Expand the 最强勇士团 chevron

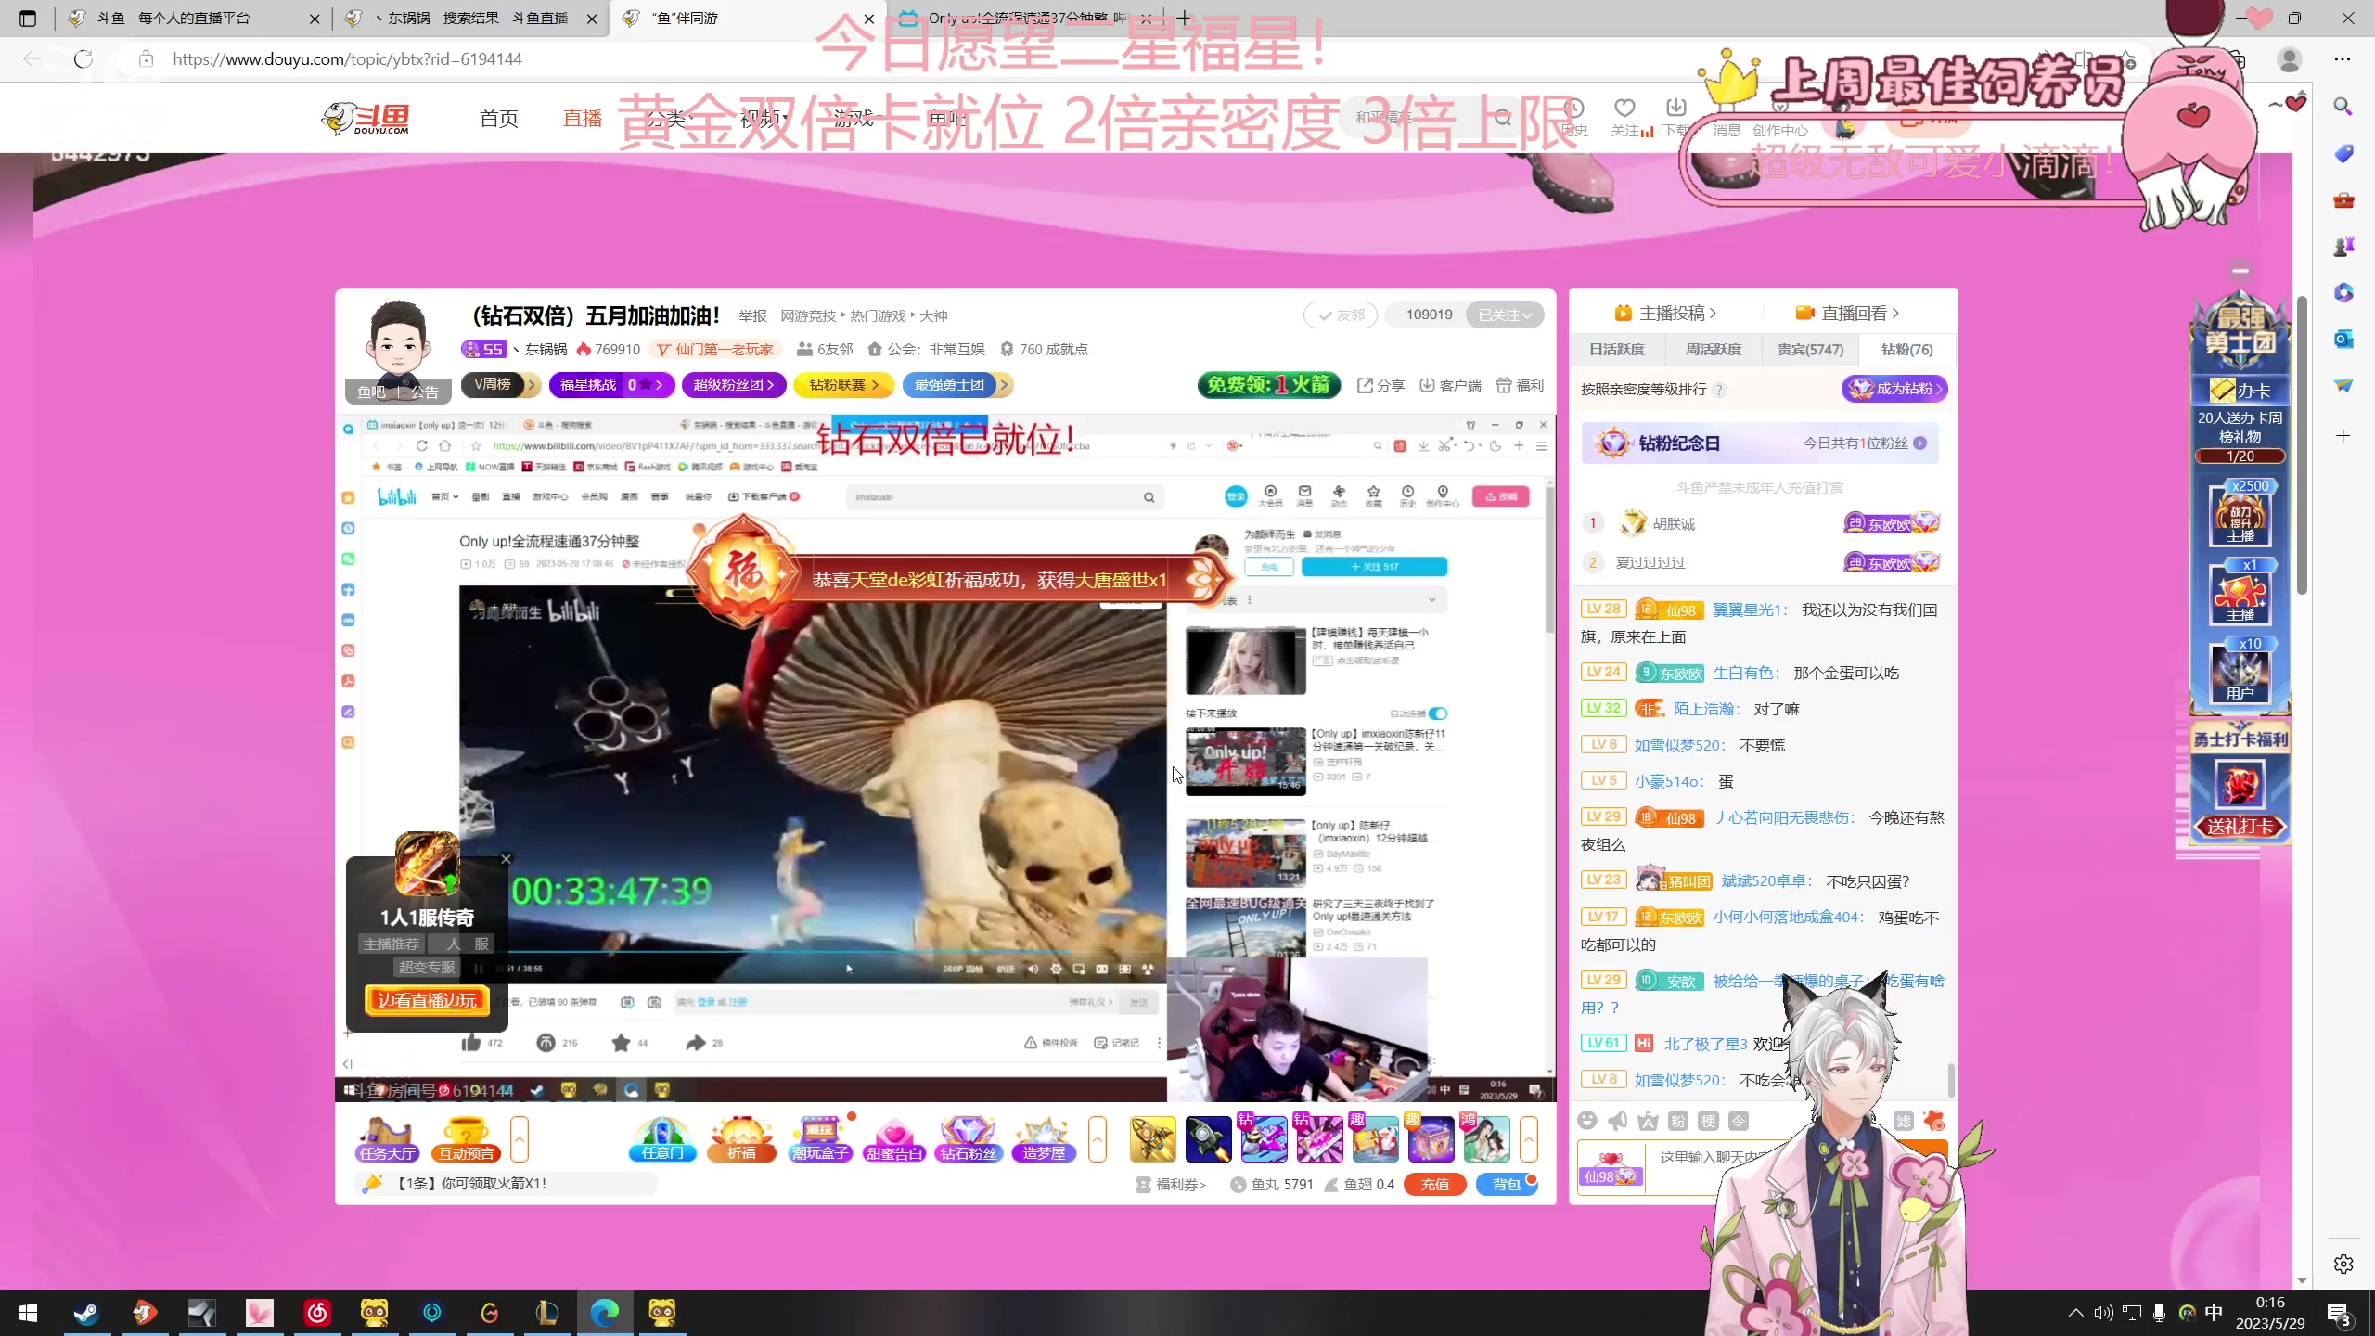pos(1004,384)
